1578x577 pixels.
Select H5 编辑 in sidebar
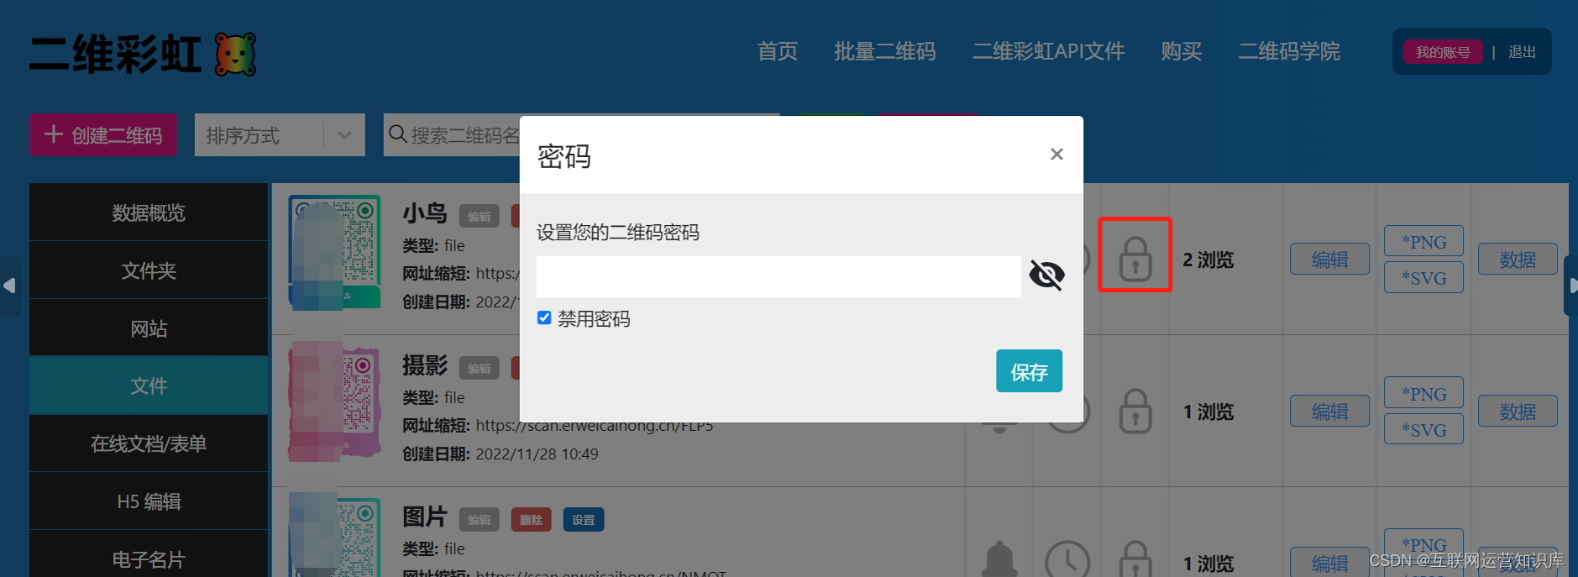click(x=149, y=501)
